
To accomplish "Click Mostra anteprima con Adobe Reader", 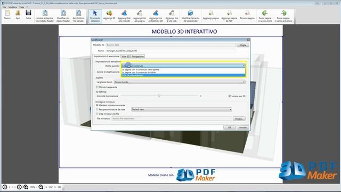I will tap(45, 16).
